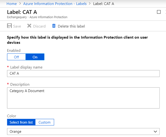Choose Select from list color option
Screen dimensions: 166x137
21,122
